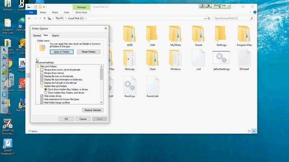Select the DFInstall file
This screenshot has height=162, width=289.
coord(244,60)
